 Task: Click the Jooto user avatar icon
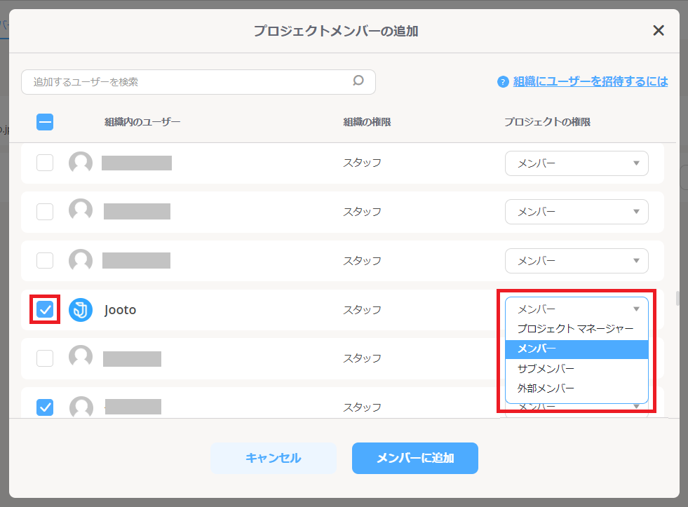(81, 309)
